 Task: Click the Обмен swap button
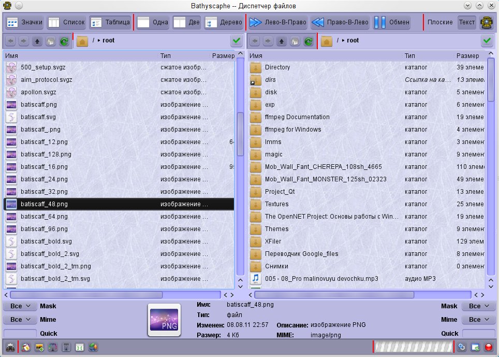click(x=391, y=22)
